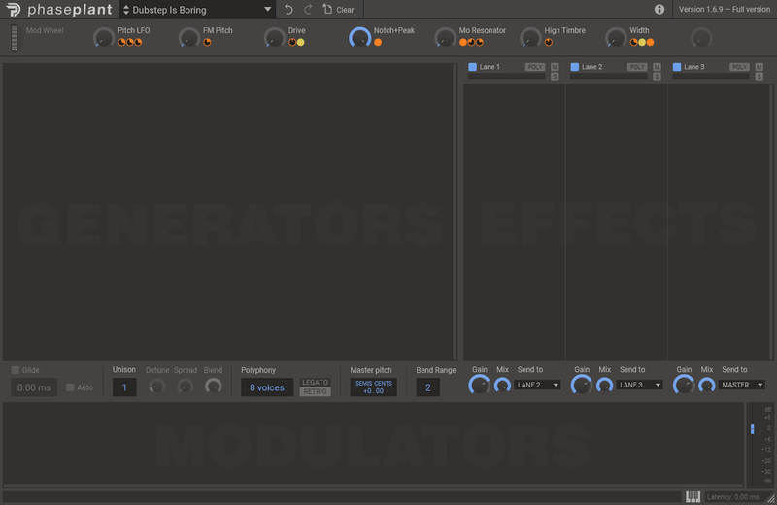Click the Polyphony 8 voices field
Screen dimensions: 777x505
[267, 387]
